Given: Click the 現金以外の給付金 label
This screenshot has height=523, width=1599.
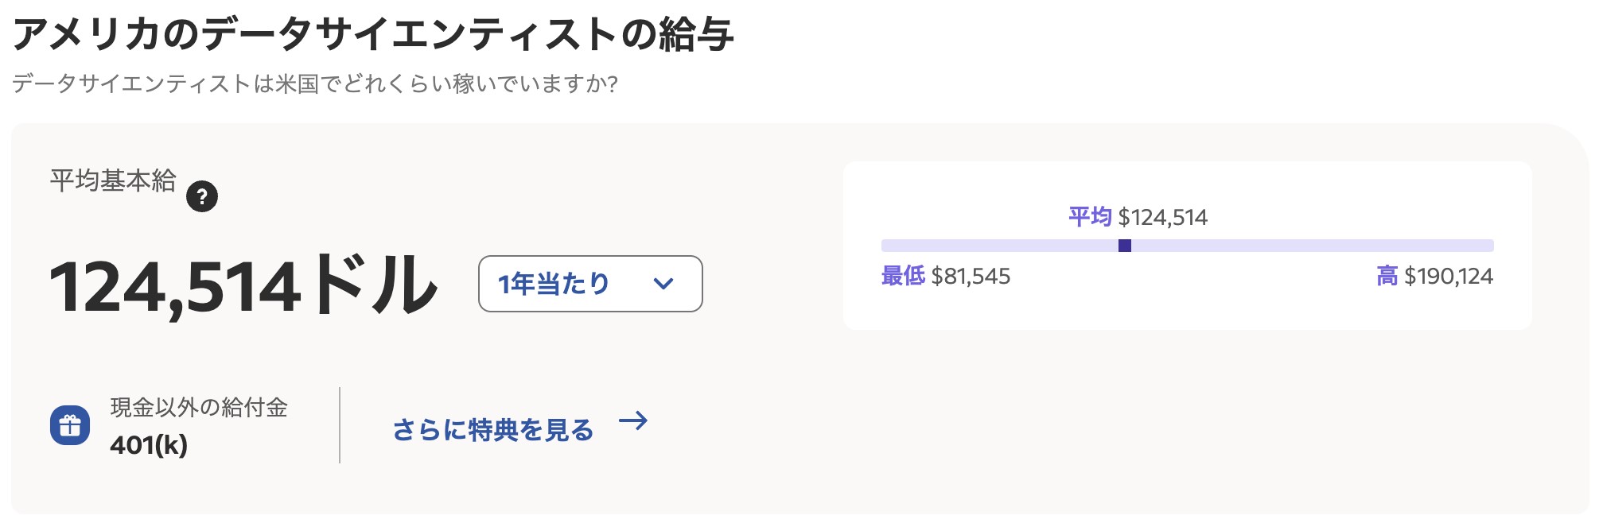Looking at the screenshot, I should (x=199, y=408).
